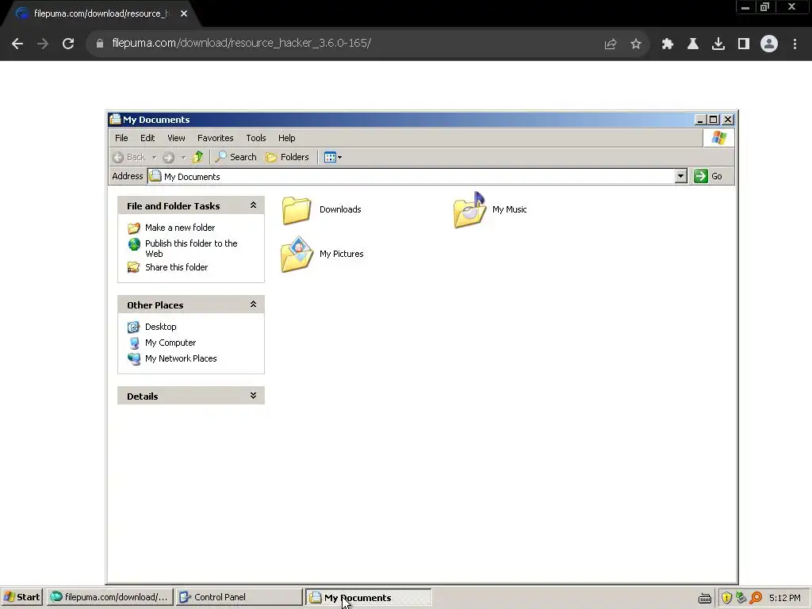This screenshot has height=609, width=812.
Task: Close the filepuma.com browser tab
Action: [184, 13]
